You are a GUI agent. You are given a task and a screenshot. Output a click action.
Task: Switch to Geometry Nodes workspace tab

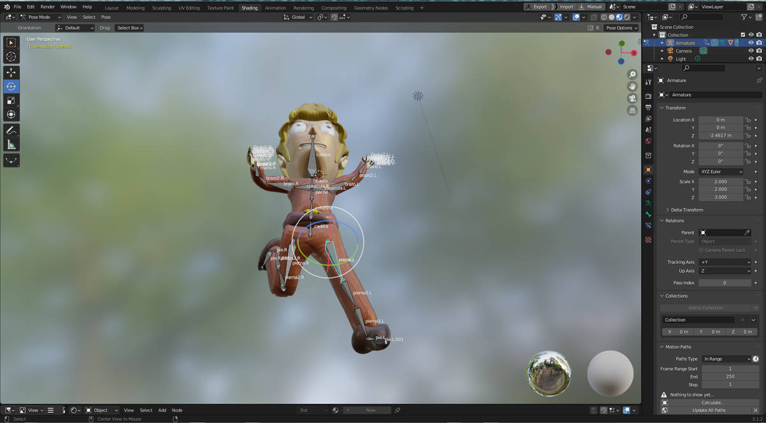(371, 8)
